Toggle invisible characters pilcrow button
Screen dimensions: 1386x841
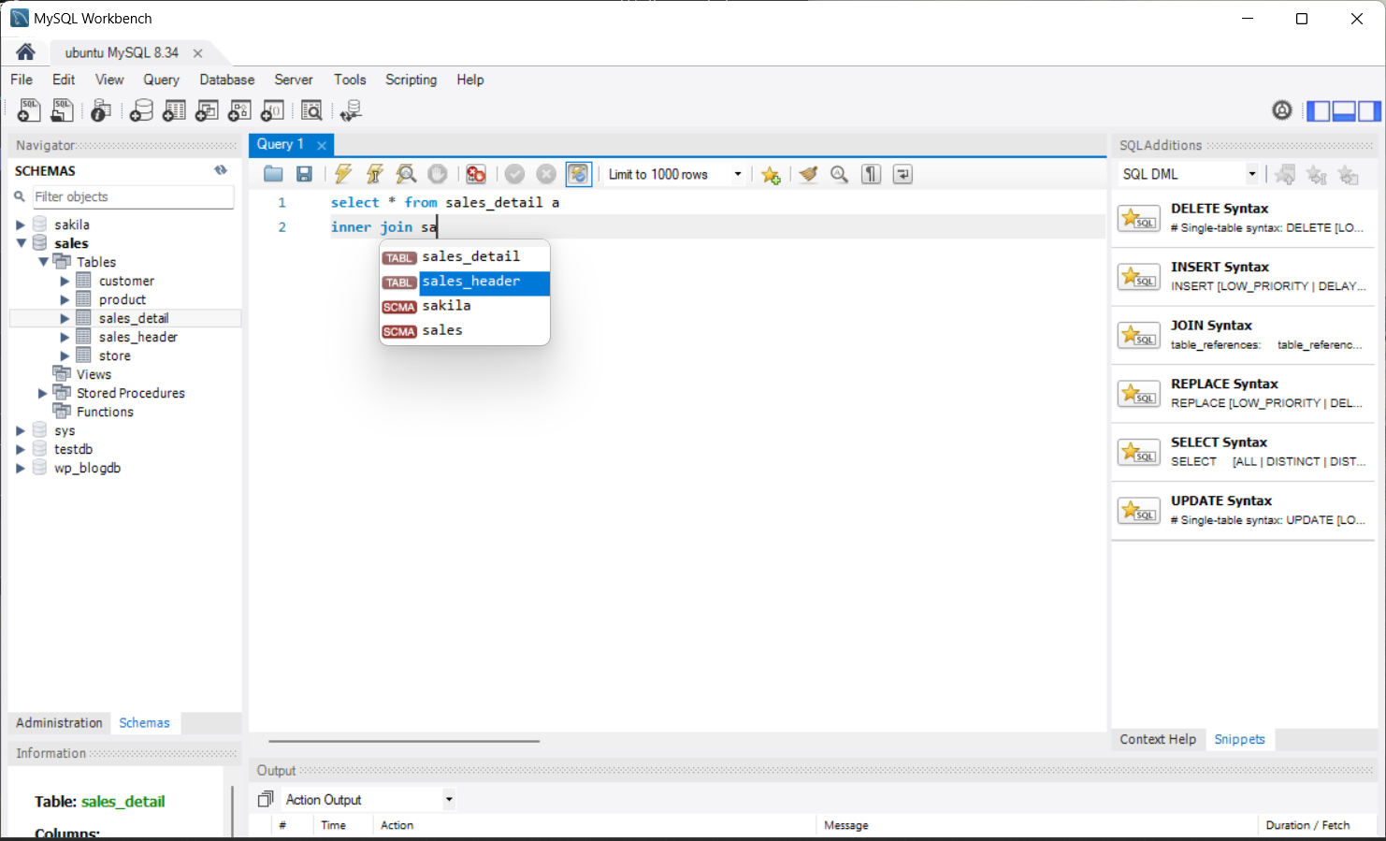pyautogui.click(x=871, y=174)
